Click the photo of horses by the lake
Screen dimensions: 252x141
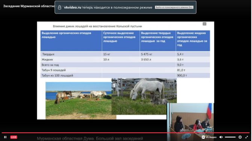pyautogui.click(x=79, y=100)
